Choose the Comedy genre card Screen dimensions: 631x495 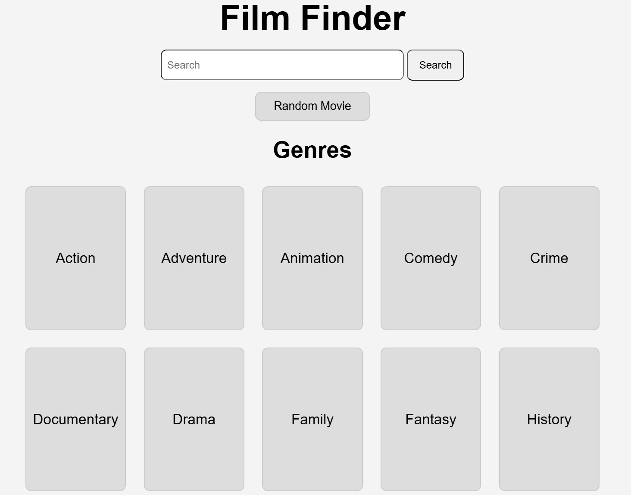431,258
